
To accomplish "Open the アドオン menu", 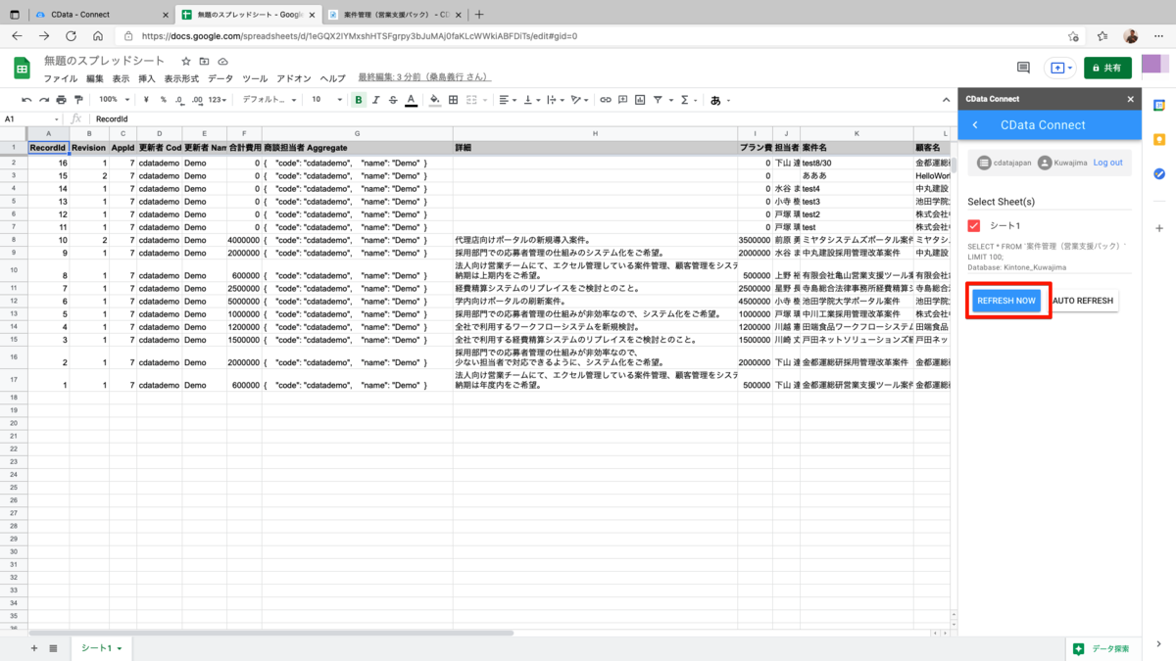I will pos(294,78).
